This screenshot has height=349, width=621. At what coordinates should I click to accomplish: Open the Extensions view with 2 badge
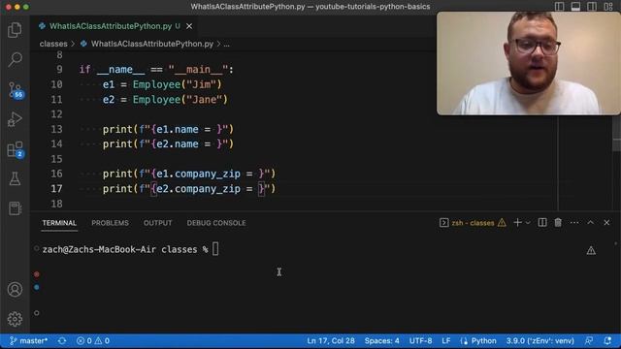click(x=16, y=149)
